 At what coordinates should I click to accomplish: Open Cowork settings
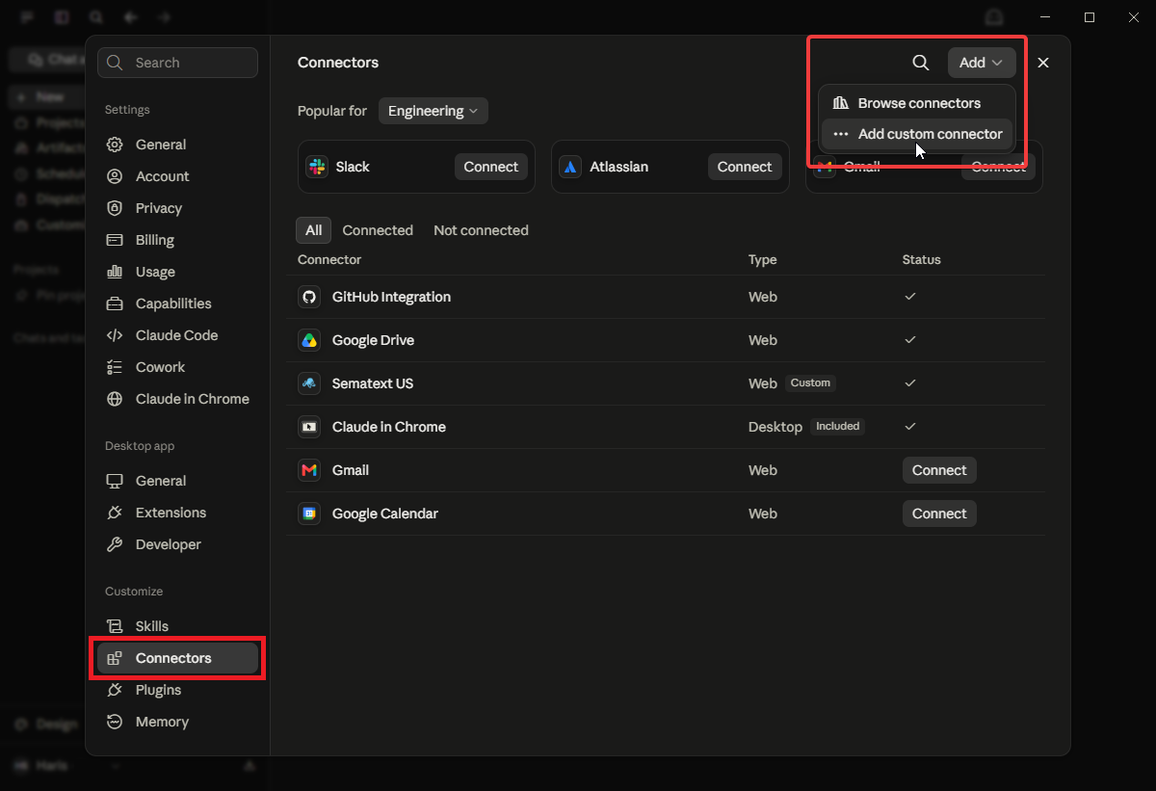click(177, 367)
